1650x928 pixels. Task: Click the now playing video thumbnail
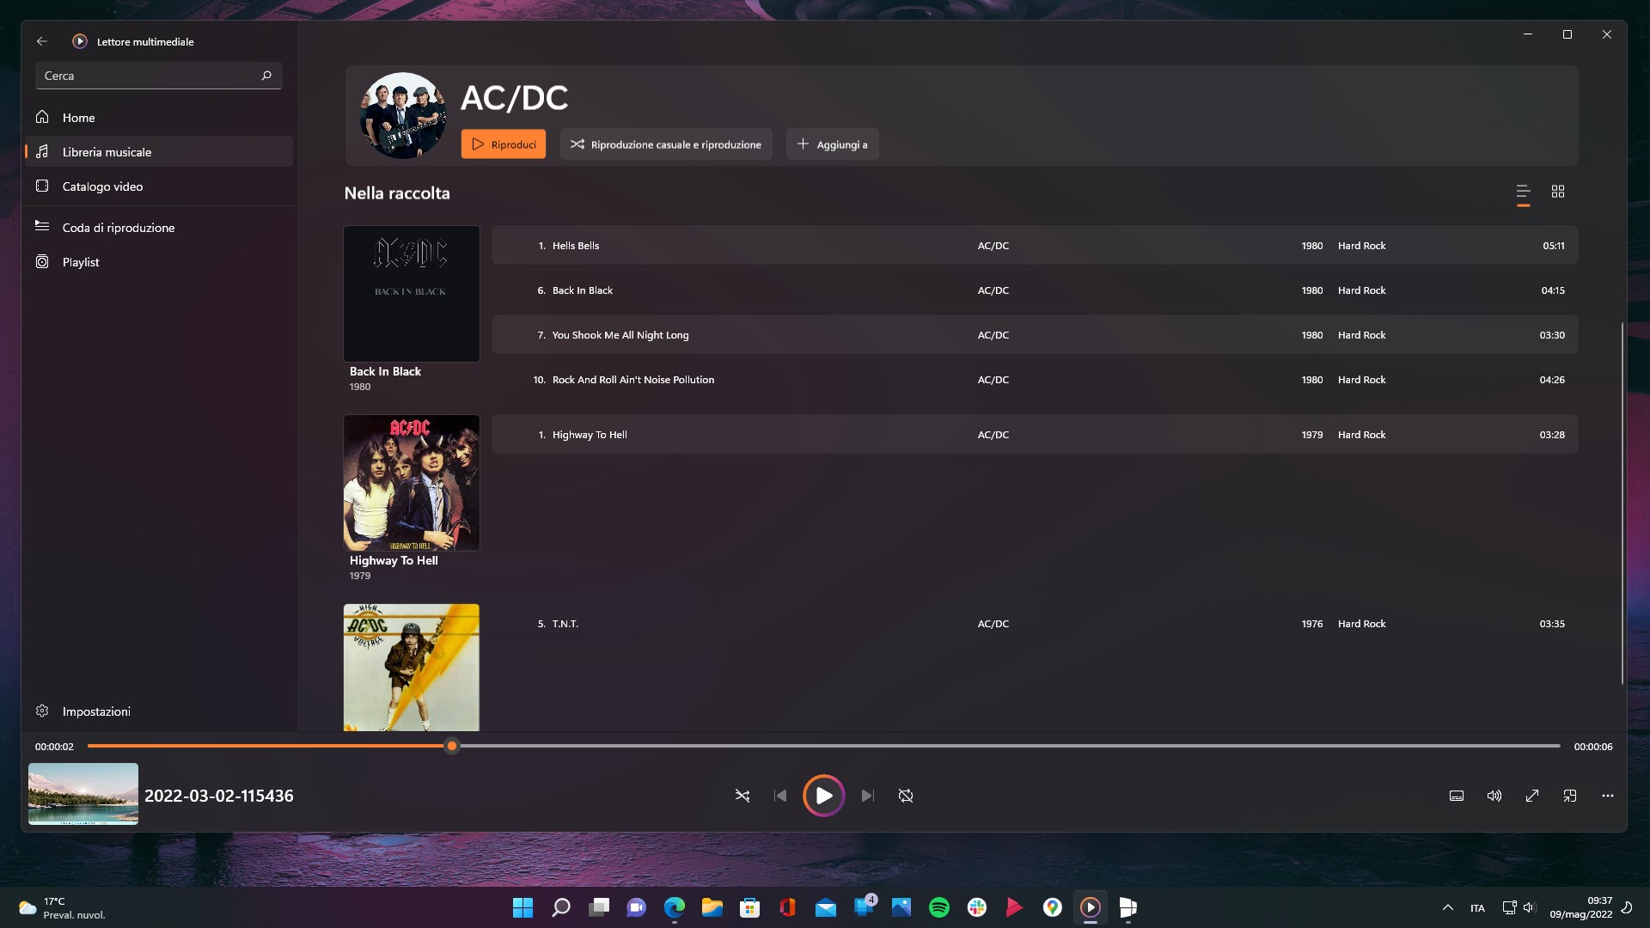coord(83,794)
